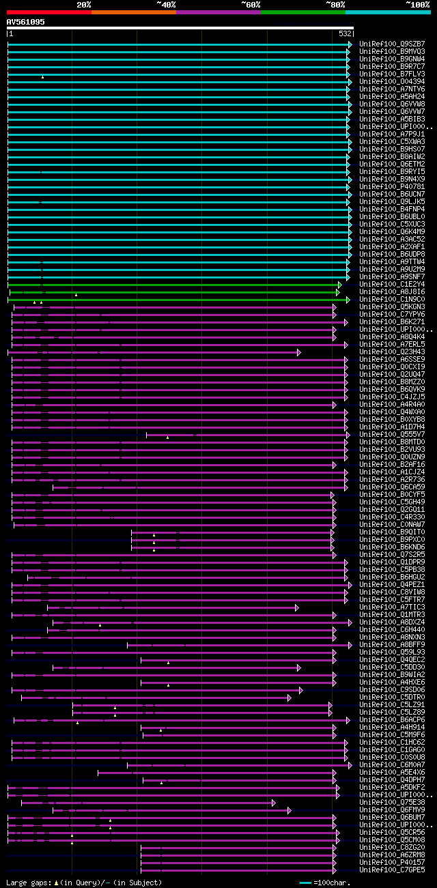The width and height of the screenshot is (437, 888).
Task: Click UniRef100_Q7S2R5 label
Action: point(391,554)
